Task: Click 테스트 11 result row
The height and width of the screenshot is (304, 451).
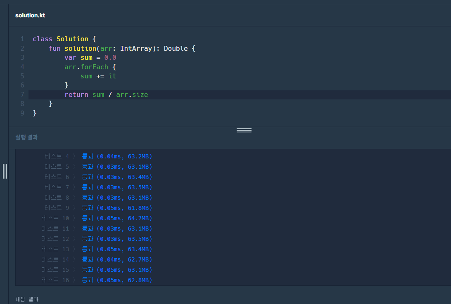Action: (97, 229)
